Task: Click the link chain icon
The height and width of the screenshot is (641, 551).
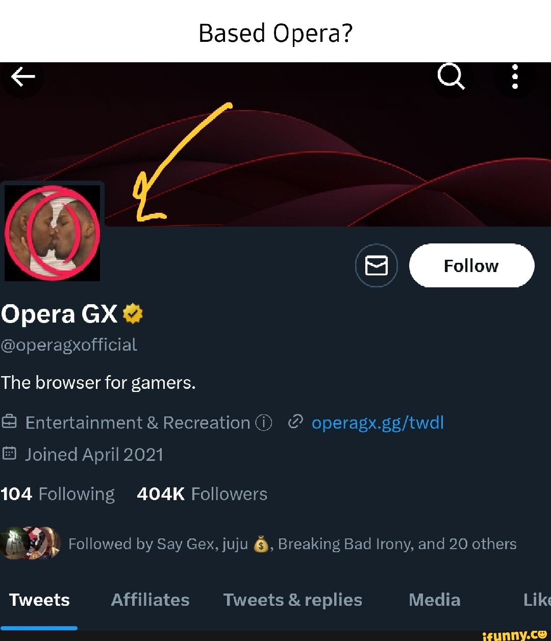Action: point(295,422)
